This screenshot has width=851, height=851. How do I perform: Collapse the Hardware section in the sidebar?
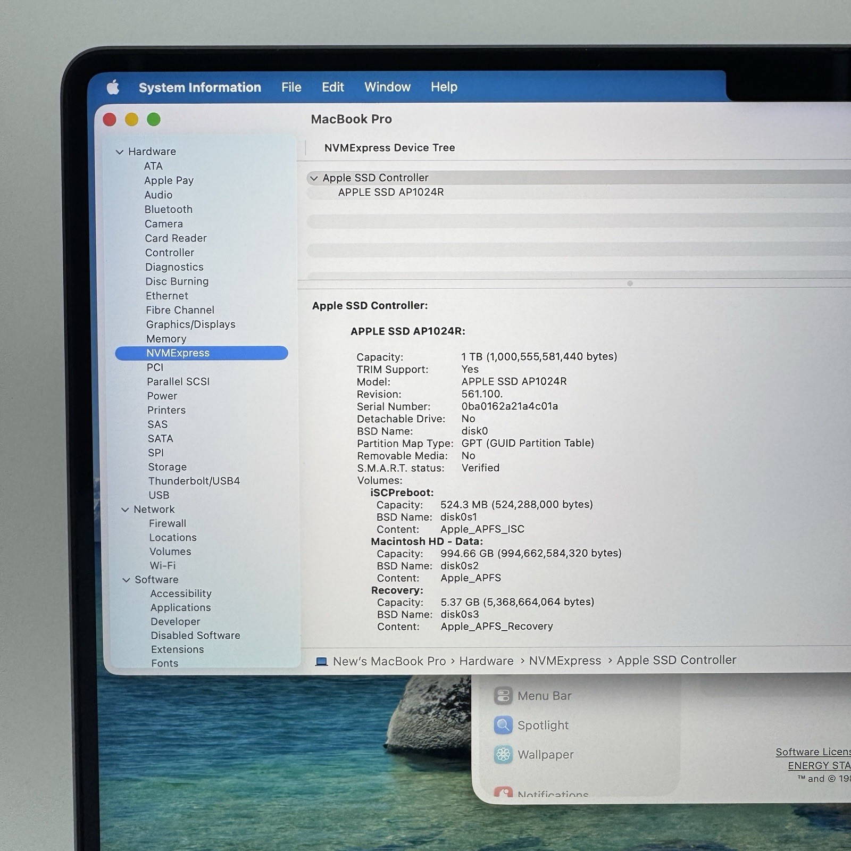(x=120, y=152)
